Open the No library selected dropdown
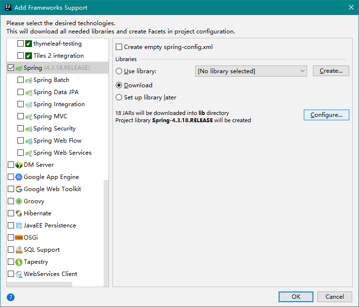The image size is (359, 307). pyautogui.click(x=251, y=71)
